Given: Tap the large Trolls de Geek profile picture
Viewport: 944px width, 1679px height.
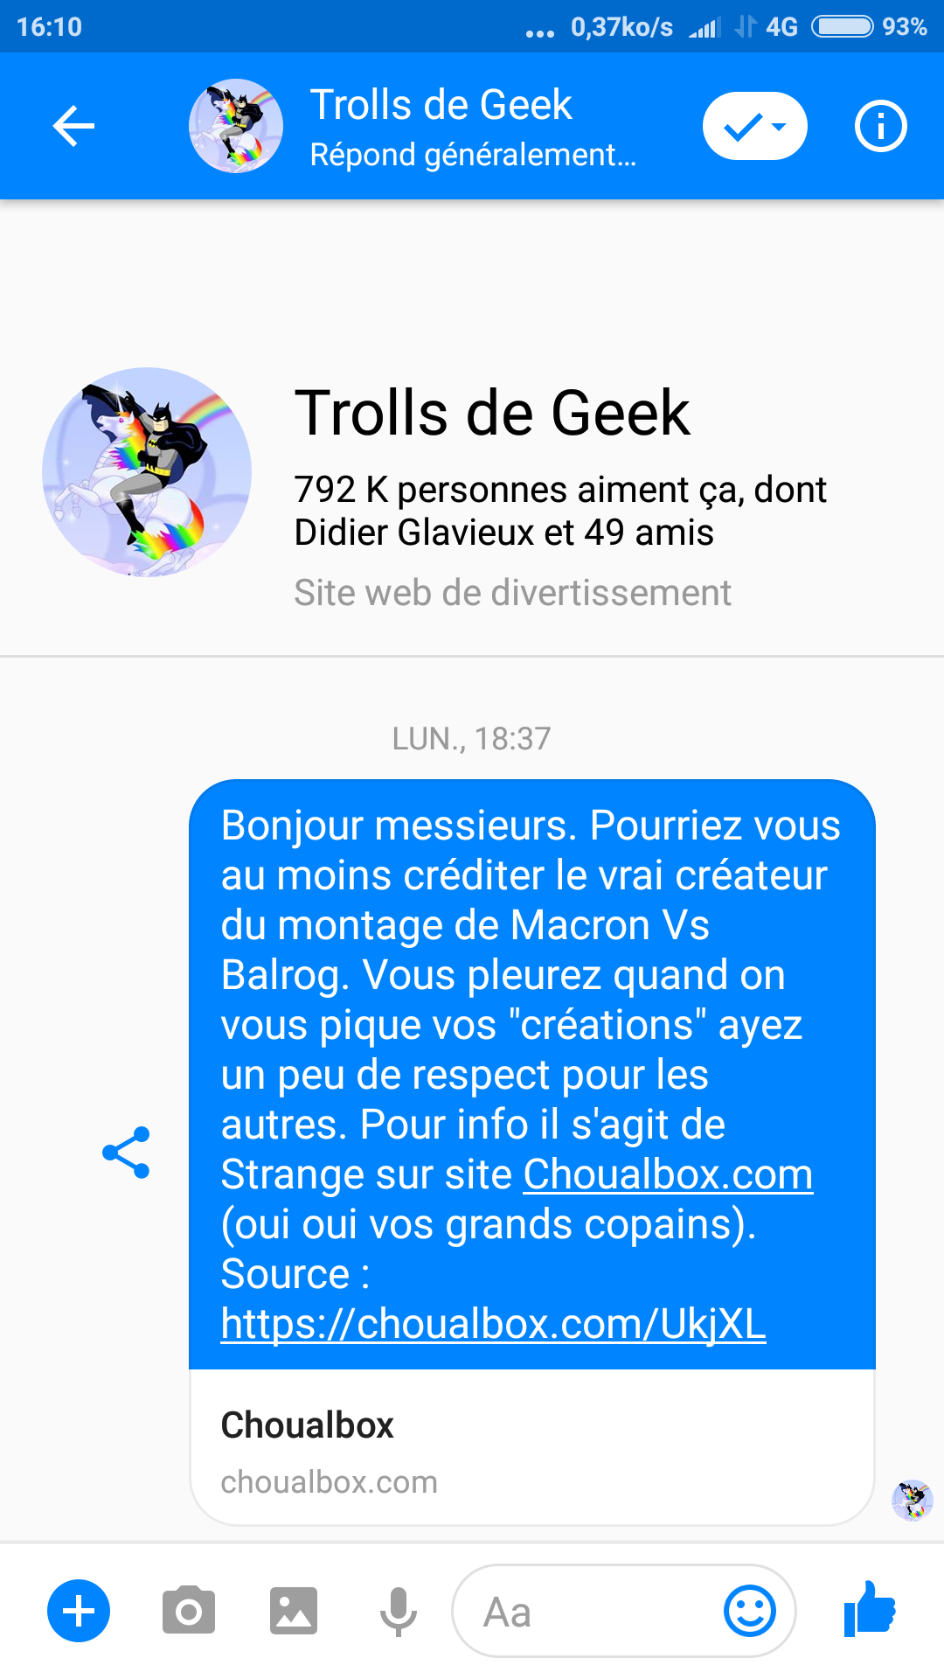Looking at the screenshot, I should coord(147,472).
